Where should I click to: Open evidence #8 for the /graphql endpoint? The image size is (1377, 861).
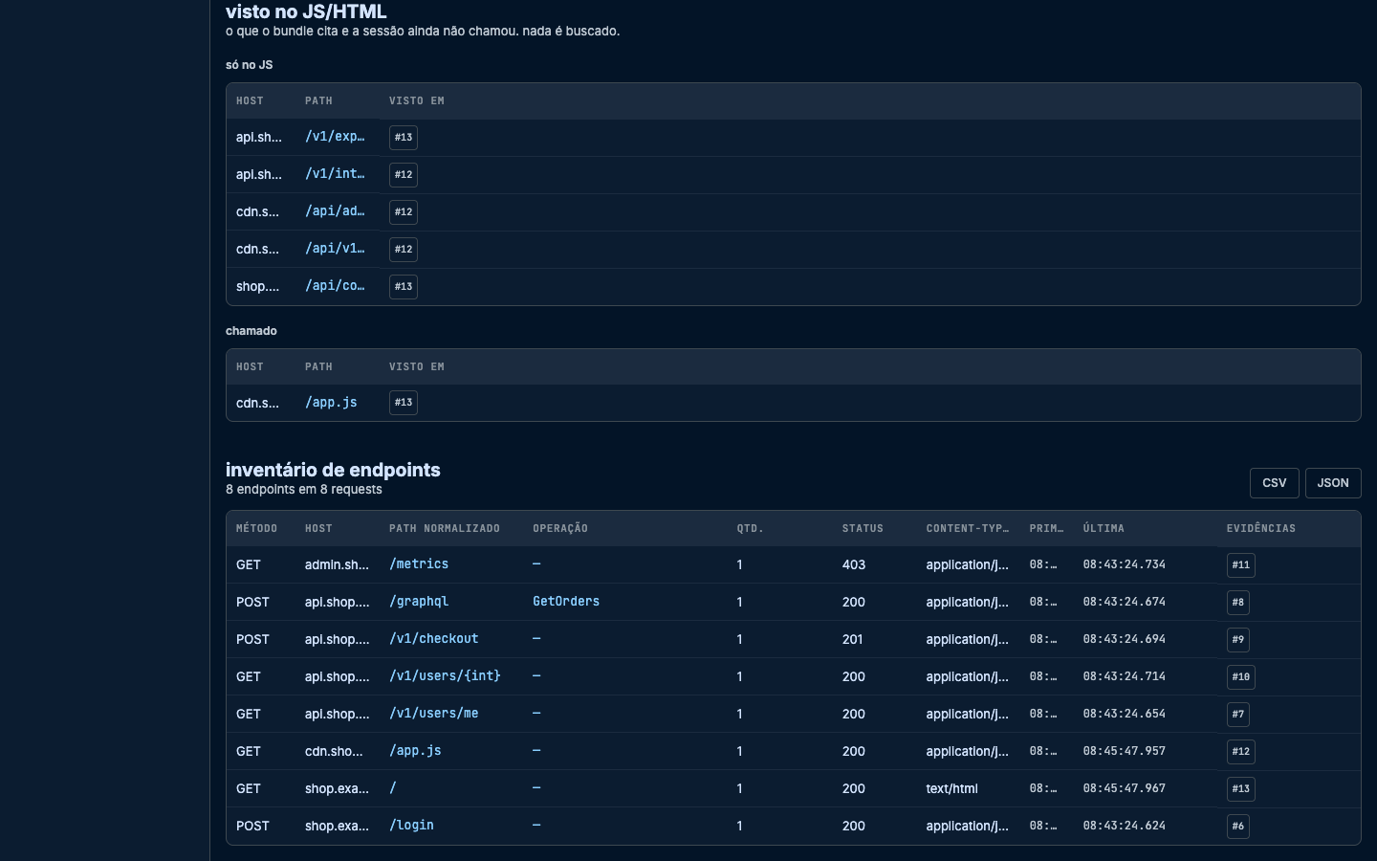(x=1238, y=603)
